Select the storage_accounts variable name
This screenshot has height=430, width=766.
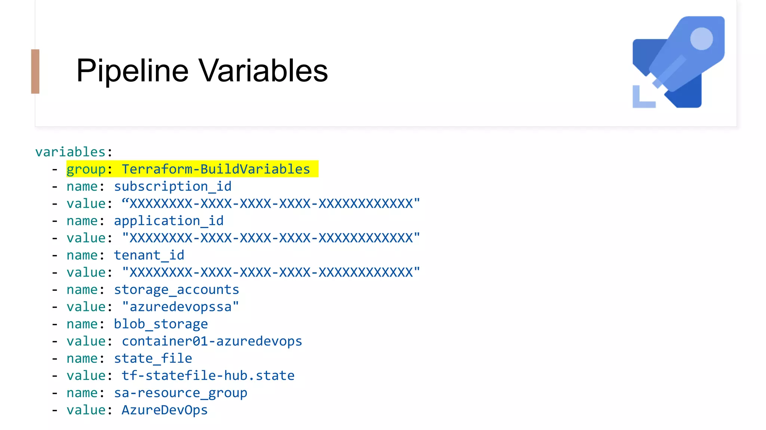(x=176, y=290)
